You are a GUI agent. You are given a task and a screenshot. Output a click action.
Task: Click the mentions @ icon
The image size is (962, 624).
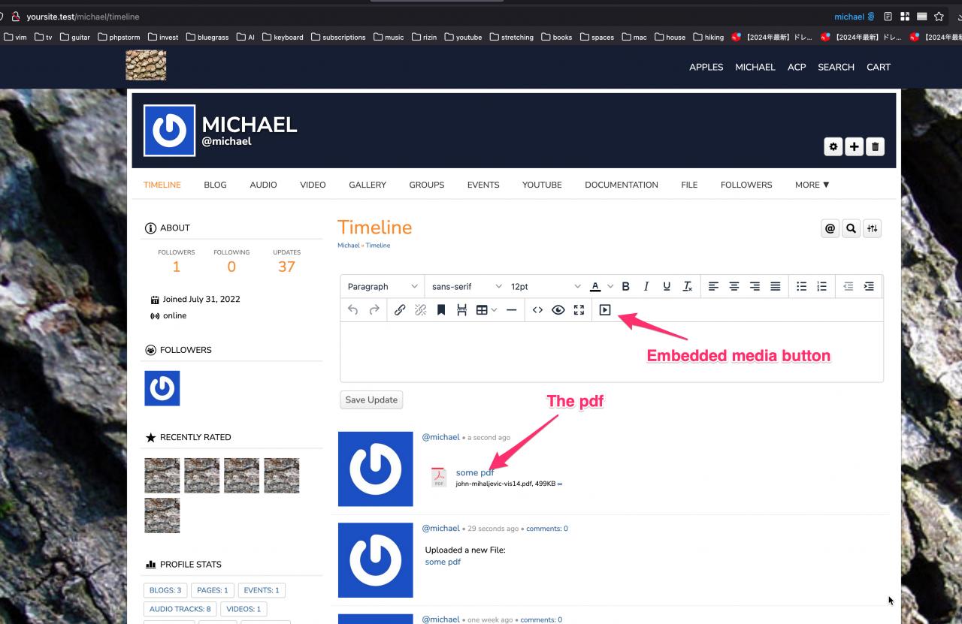coord(830,229)
